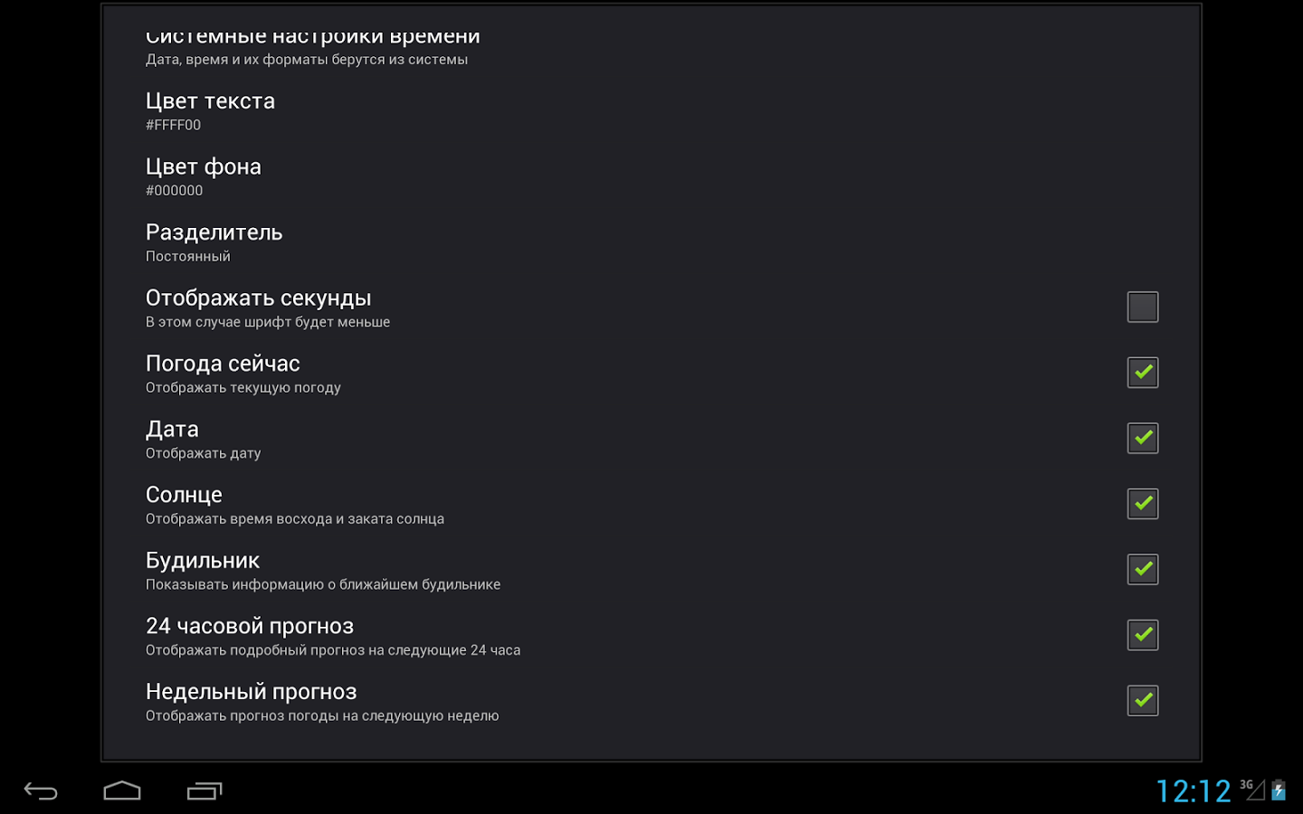Open the Разделитель separator option list
The height and width of the screenshot is (814, 1303).
[651, 242]
